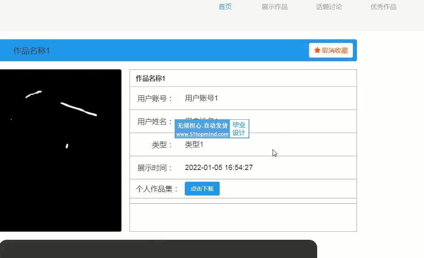Select the 类型1 value
424x258 pixels.
tap(194, 144)
